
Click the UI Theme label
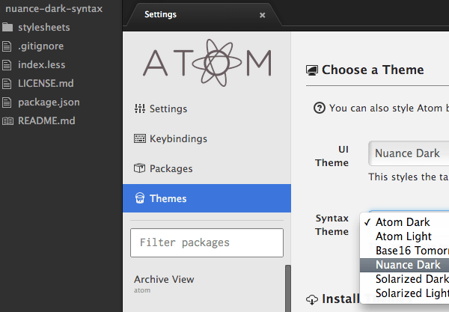point(332,156)
